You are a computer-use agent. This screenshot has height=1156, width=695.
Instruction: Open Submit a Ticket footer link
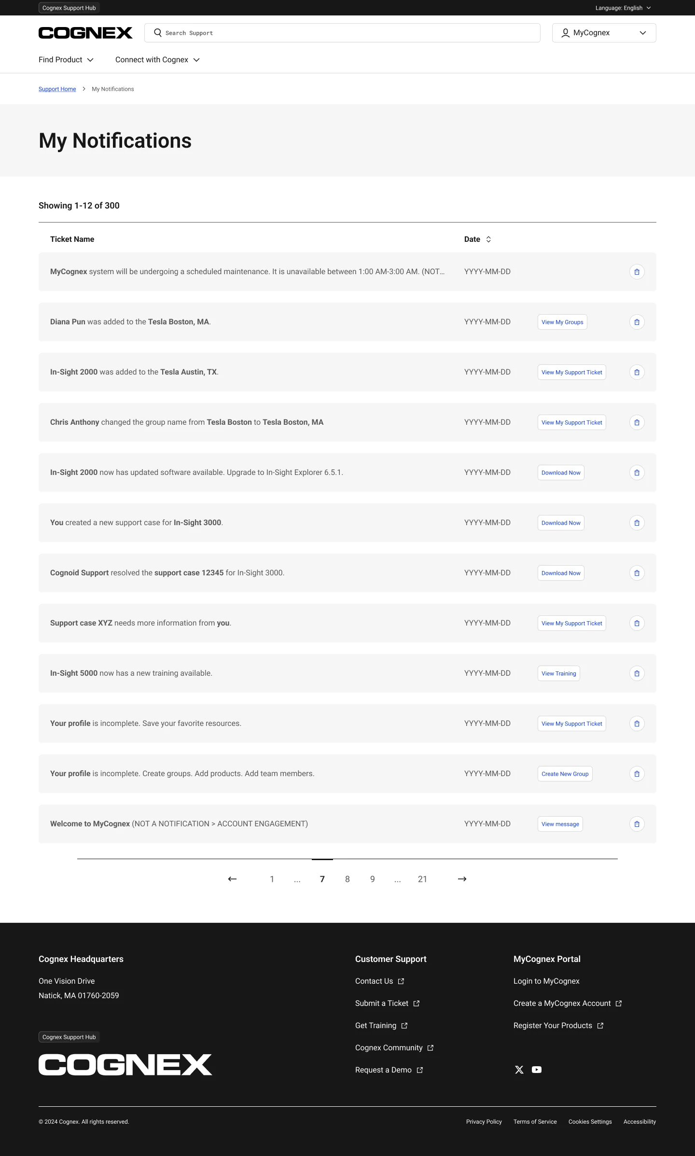coord(388,1003)
